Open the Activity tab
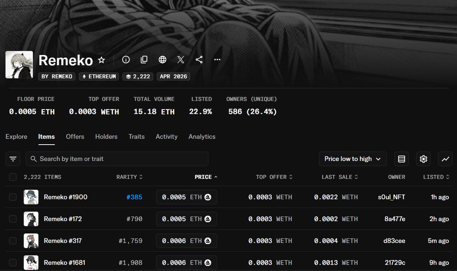The height and width of the screenshot is (271, 457). pos(166,137)
